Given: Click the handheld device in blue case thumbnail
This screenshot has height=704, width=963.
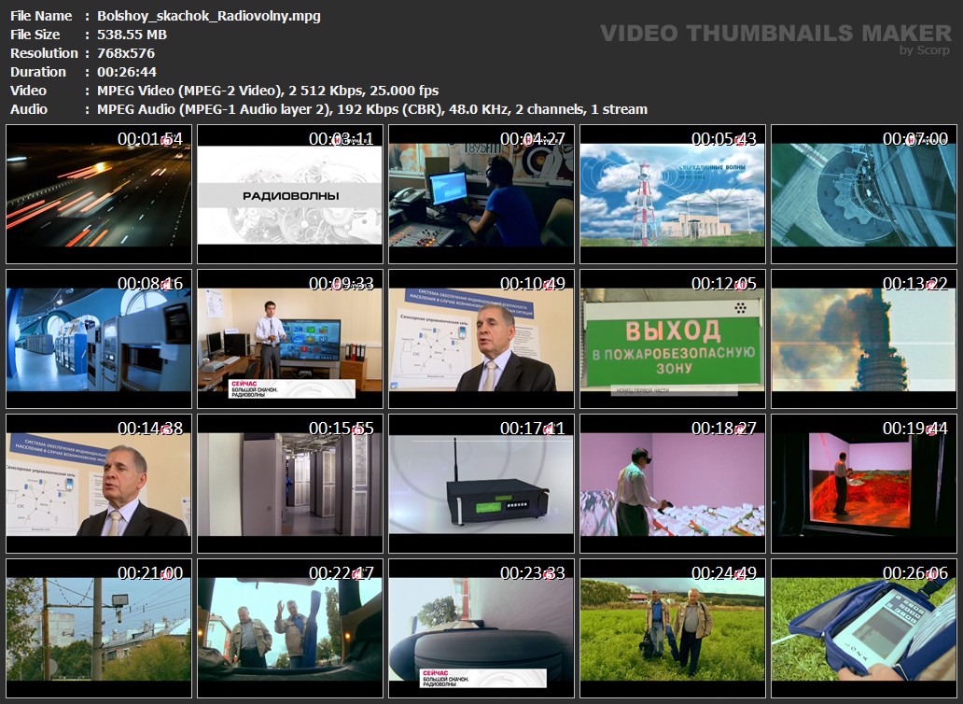Looking at the screenshot, I should [864, 628].
